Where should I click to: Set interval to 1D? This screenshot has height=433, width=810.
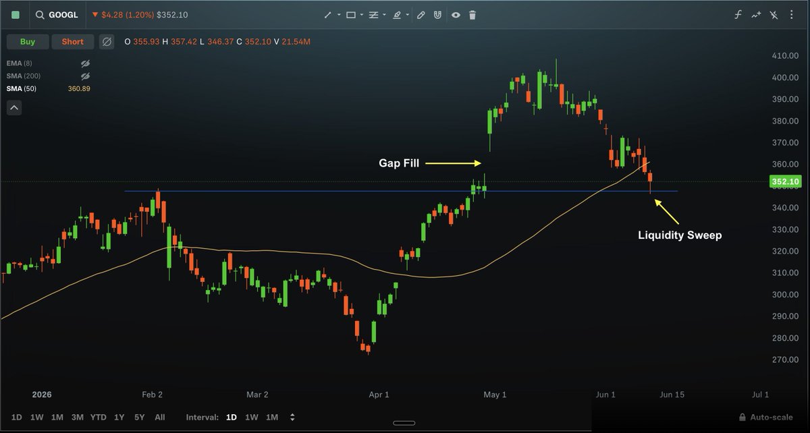(231, 417)
